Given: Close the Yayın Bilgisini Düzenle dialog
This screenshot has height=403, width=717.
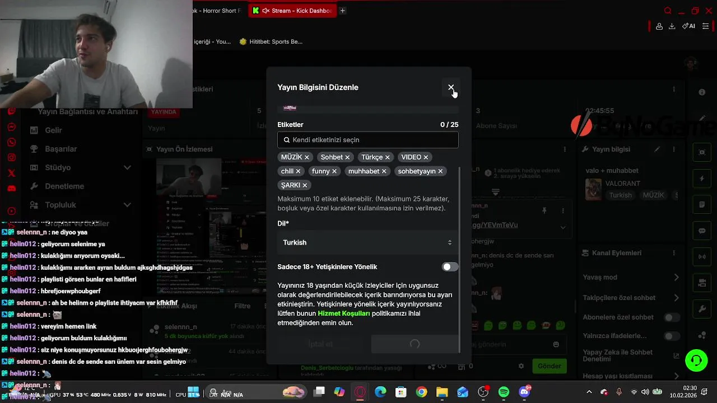Looking at the screenshot, I should [451, 87].
